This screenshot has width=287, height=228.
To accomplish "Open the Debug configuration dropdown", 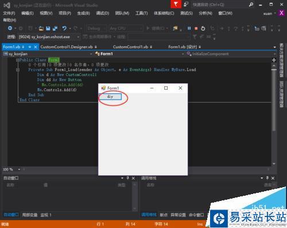I will [x=96, y=29].
